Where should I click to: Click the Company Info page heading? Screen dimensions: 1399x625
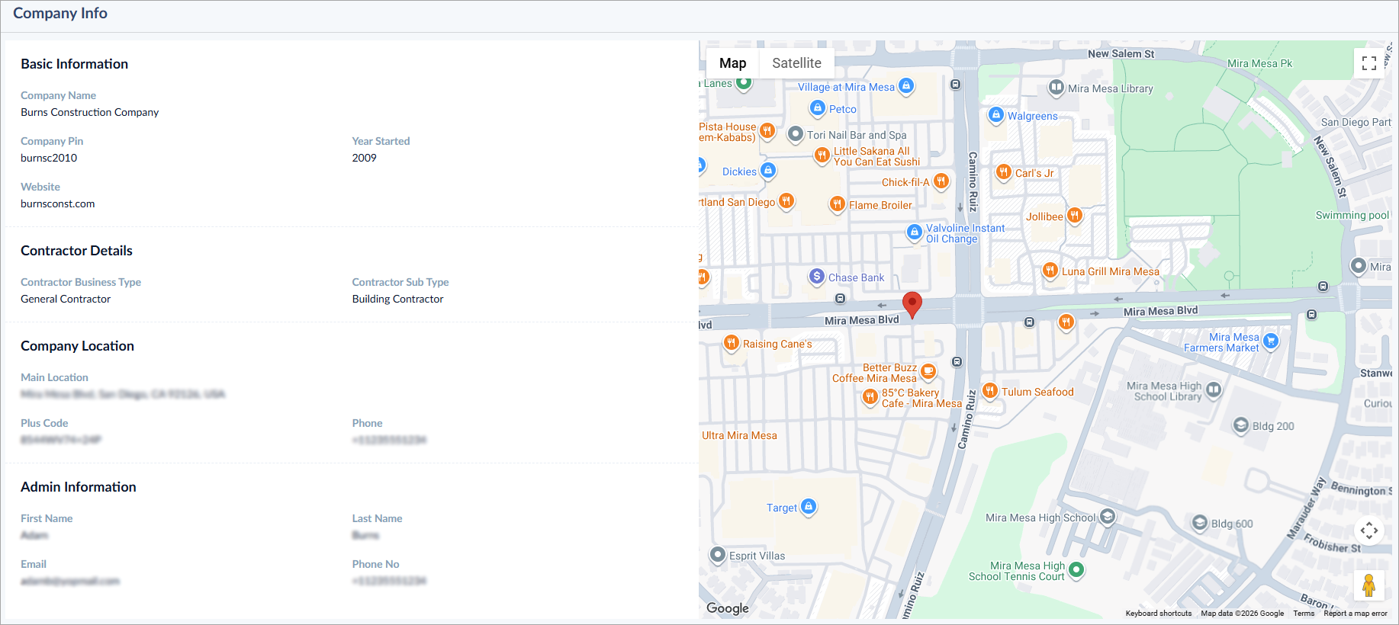pos(60,13)
